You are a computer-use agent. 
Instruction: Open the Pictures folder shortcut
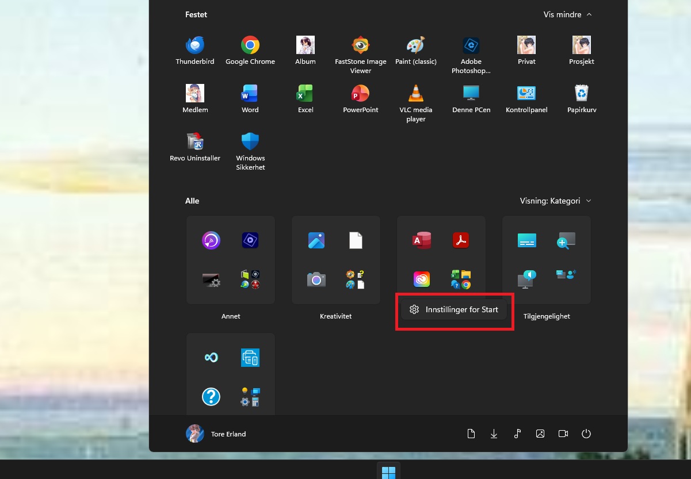pyautogui.click(x=540, y=434)
